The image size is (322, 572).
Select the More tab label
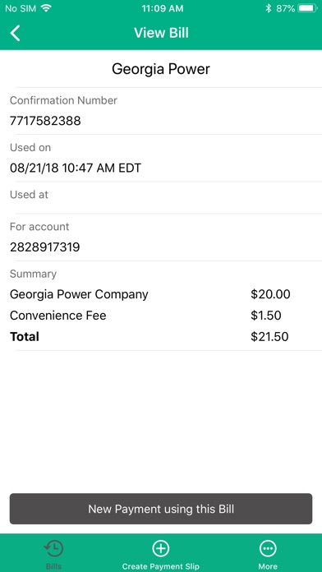click(268, 566)
